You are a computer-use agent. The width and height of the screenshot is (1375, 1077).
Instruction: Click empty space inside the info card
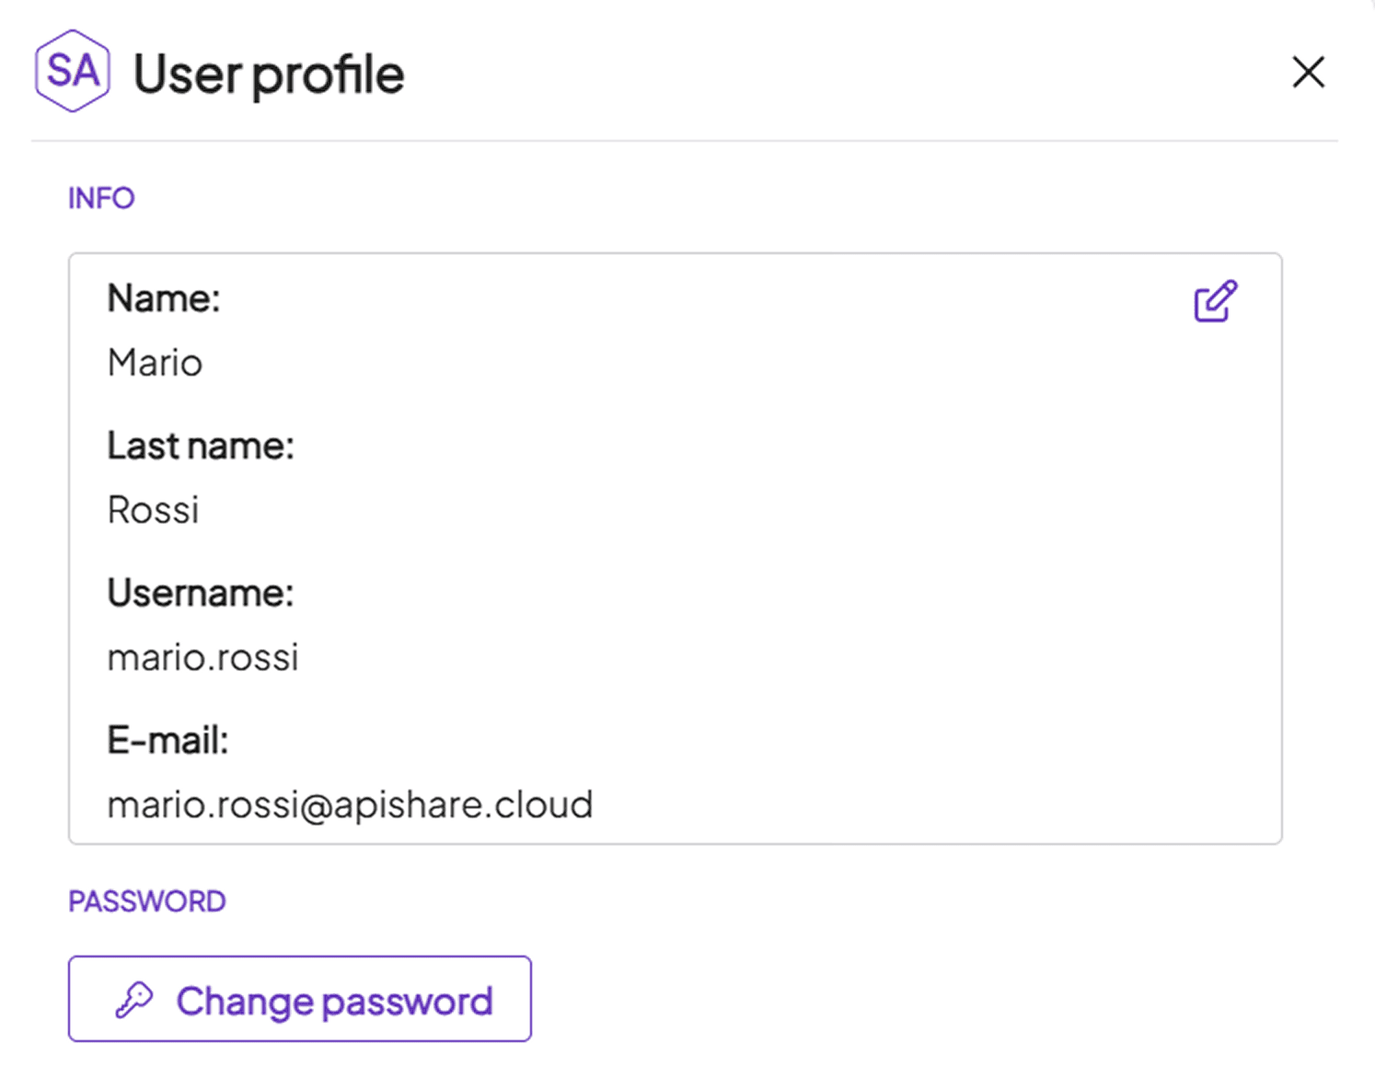828,552
